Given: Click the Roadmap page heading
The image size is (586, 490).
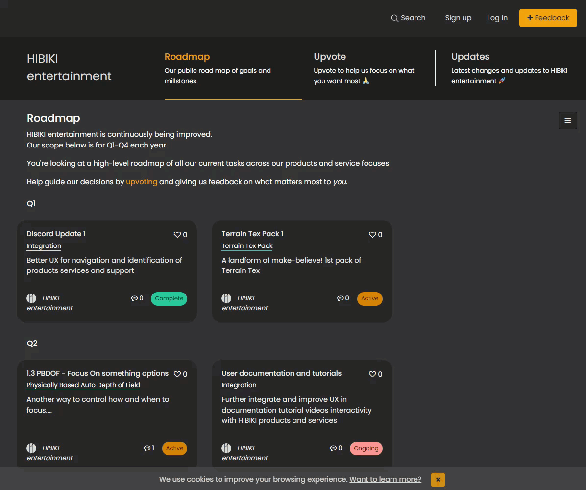Looking at the screenshot, I should 53,118.
